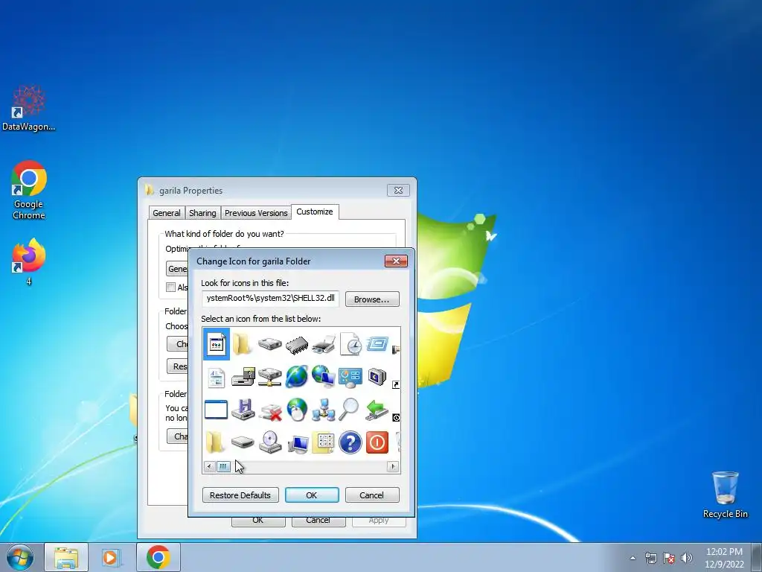
Task: Cancel the Change Icon dialog
Action: tap(372, 495)
